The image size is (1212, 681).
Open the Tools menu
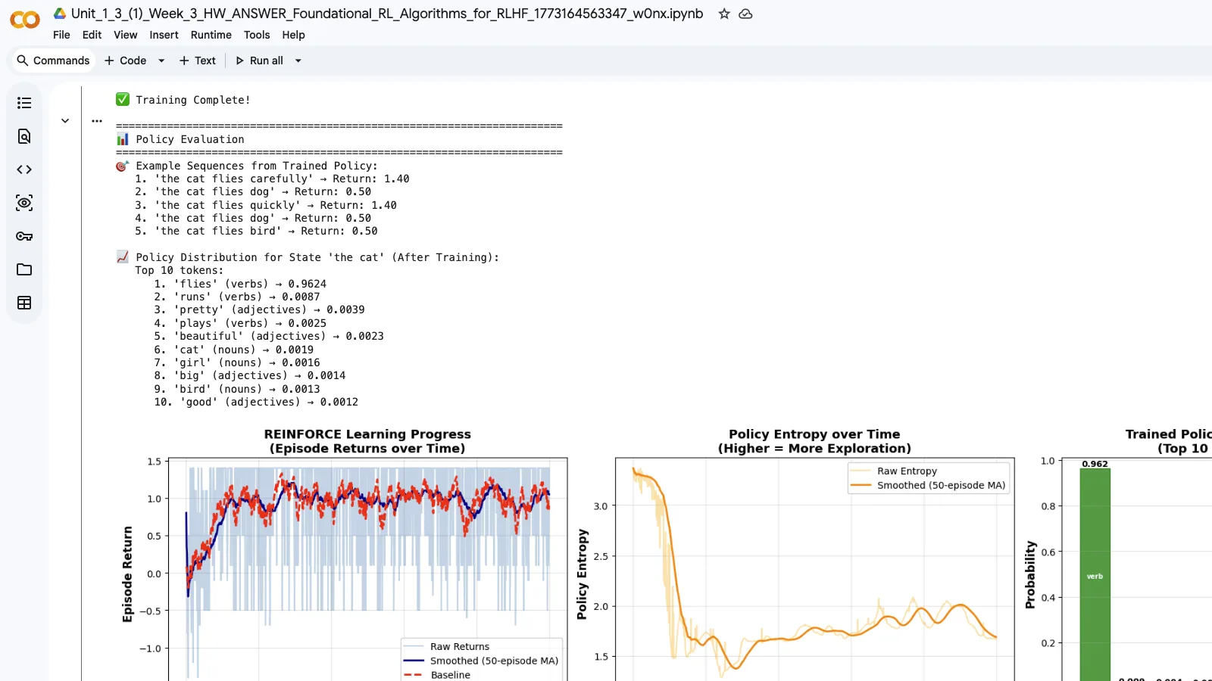point(257,35)
